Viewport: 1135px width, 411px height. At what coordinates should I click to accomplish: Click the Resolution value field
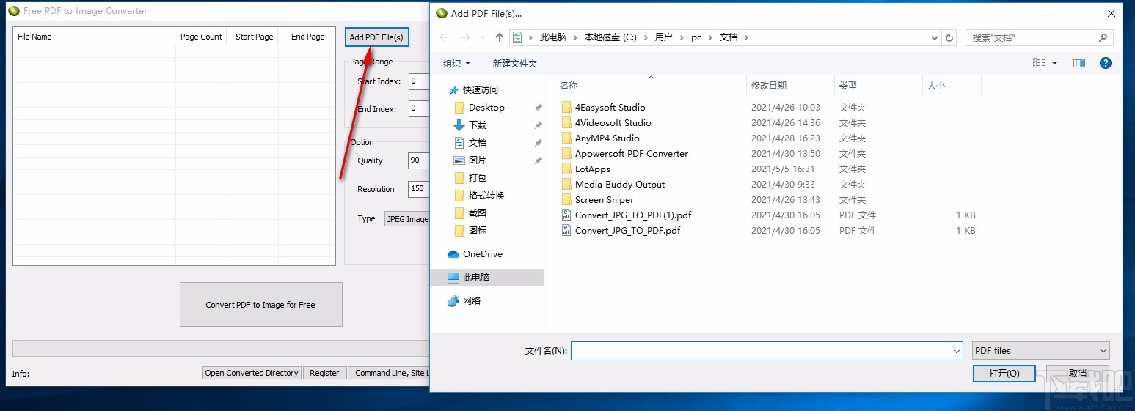tap(419, 188)
